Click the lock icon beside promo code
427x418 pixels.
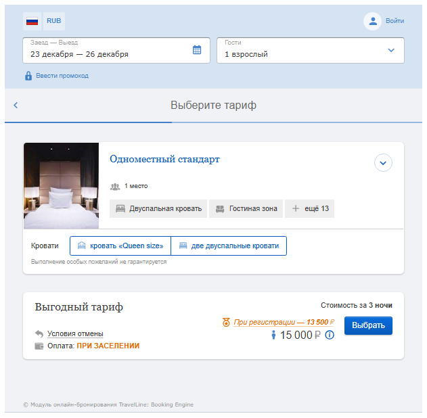tap(28, 76)
